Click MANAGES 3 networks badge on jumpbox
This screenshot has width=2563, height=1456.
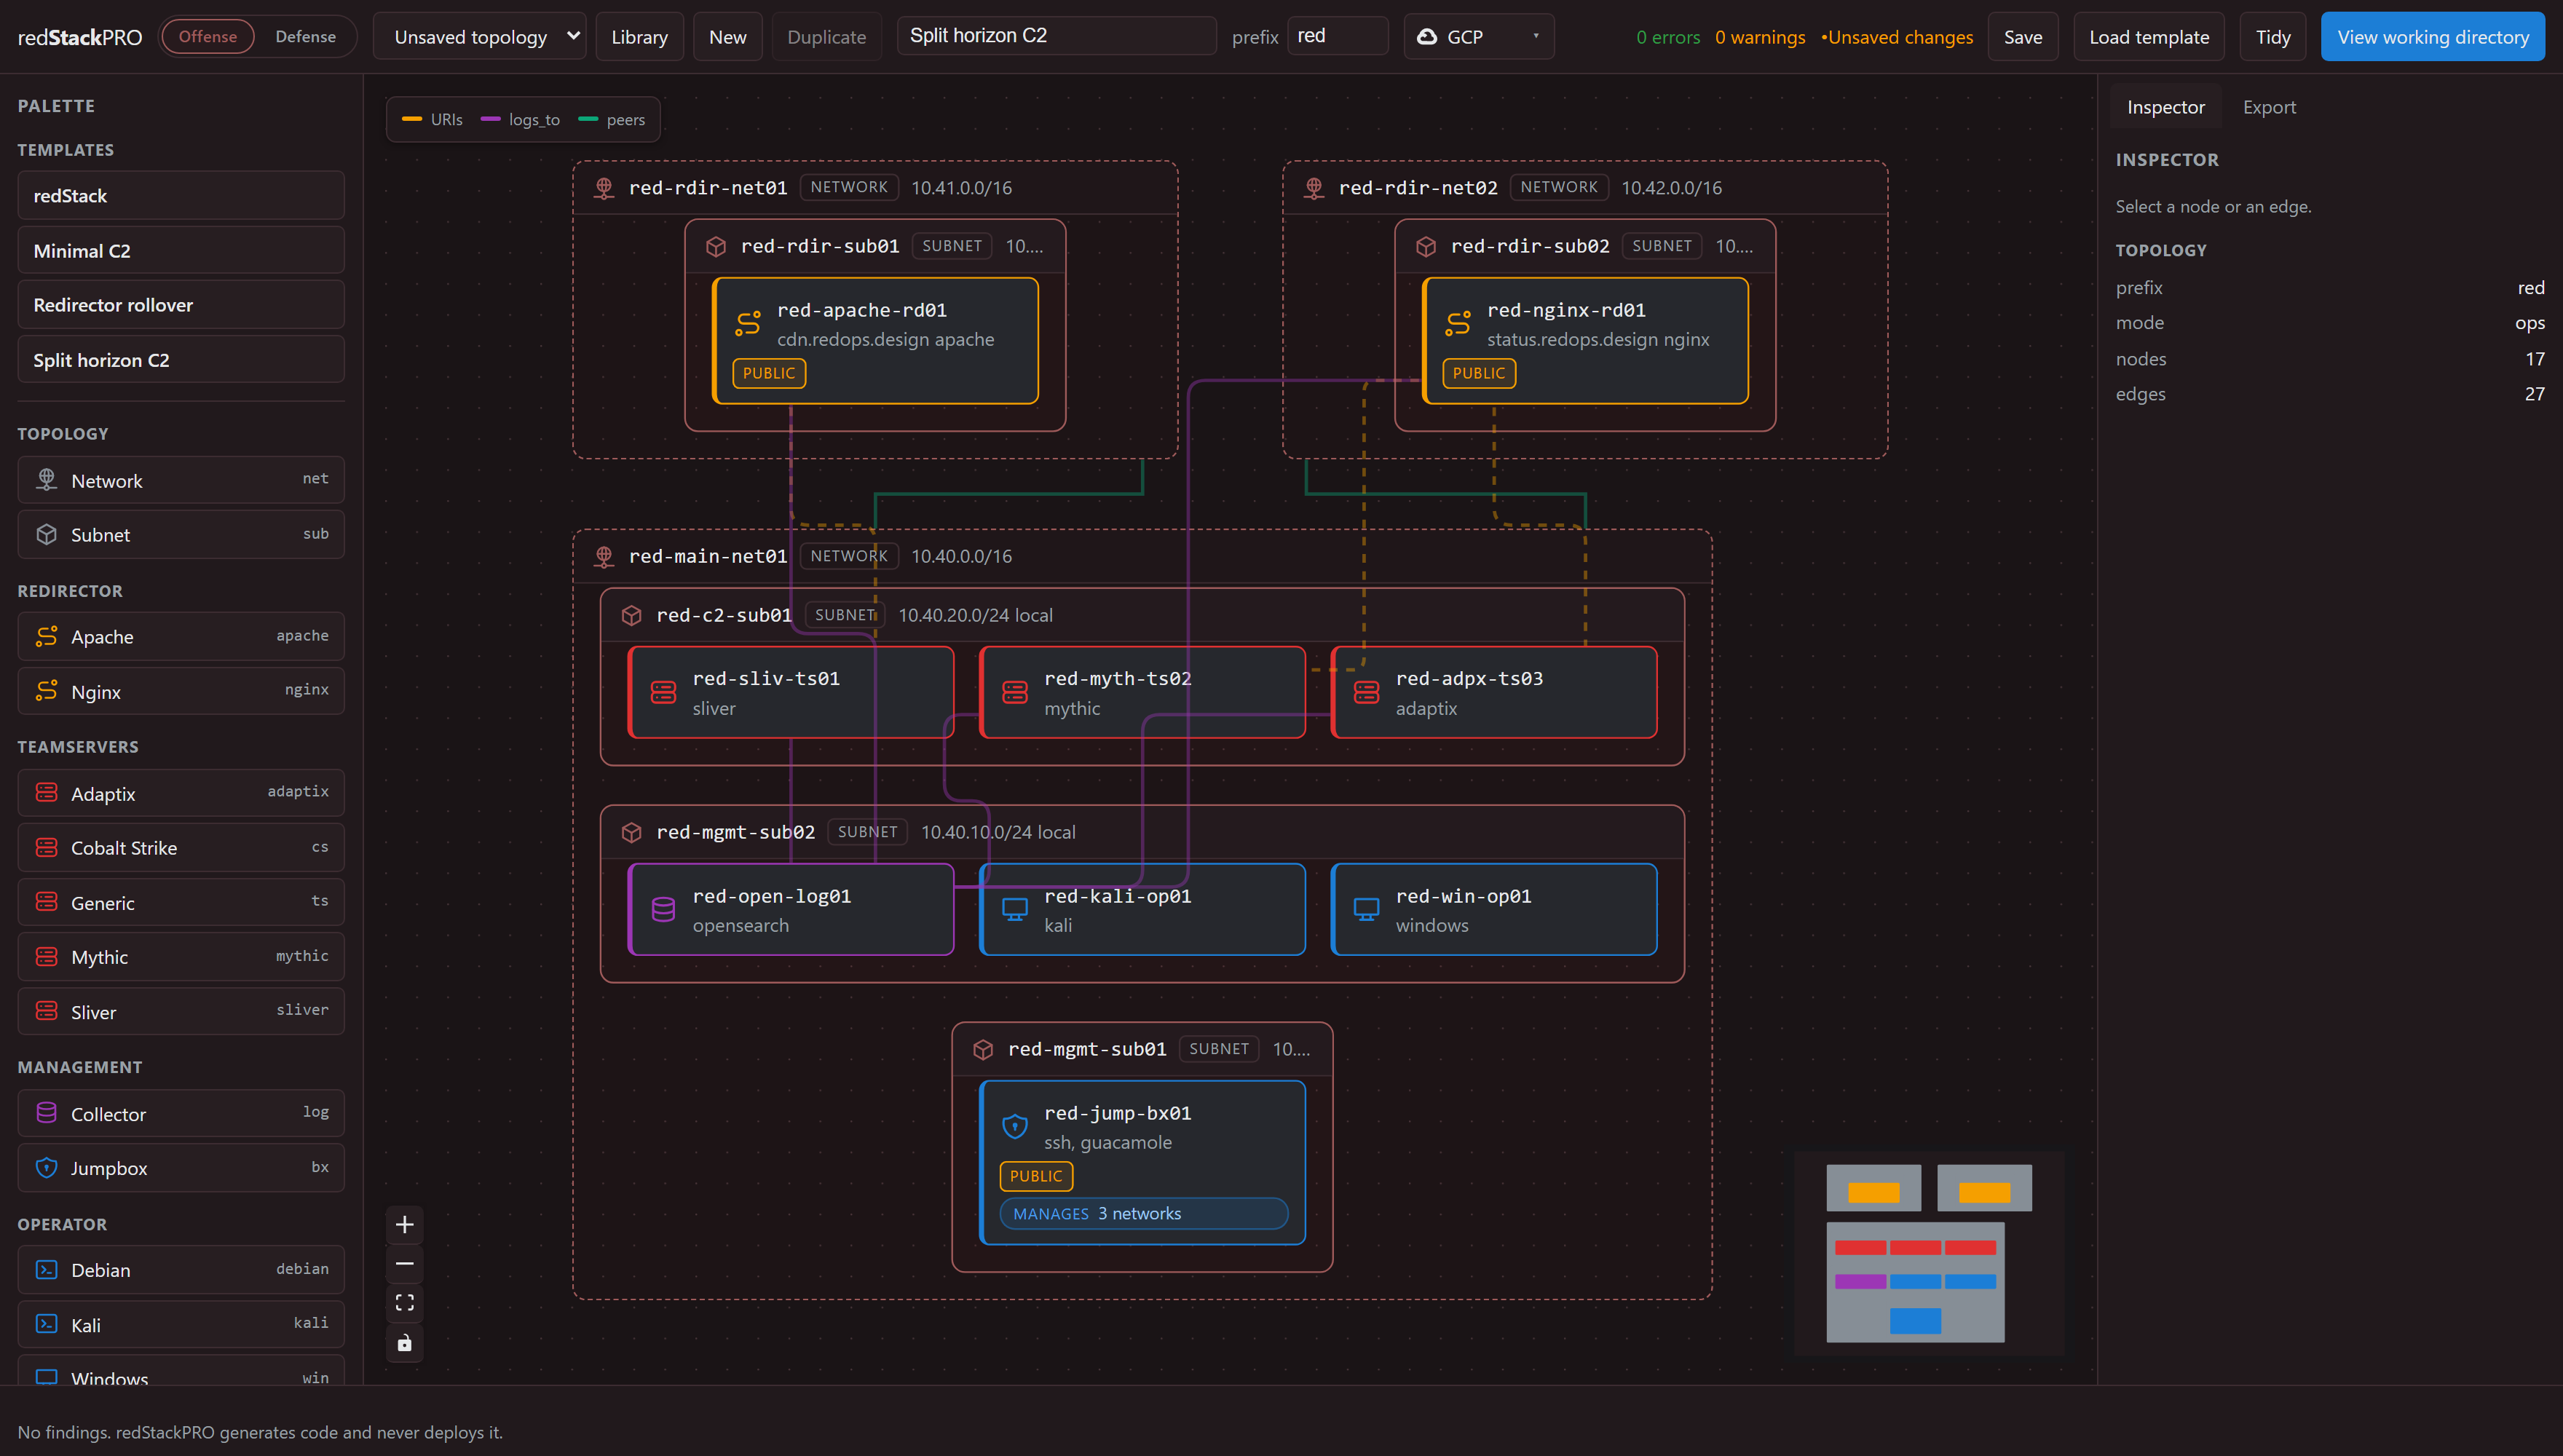click(x=1144, y=1213)
